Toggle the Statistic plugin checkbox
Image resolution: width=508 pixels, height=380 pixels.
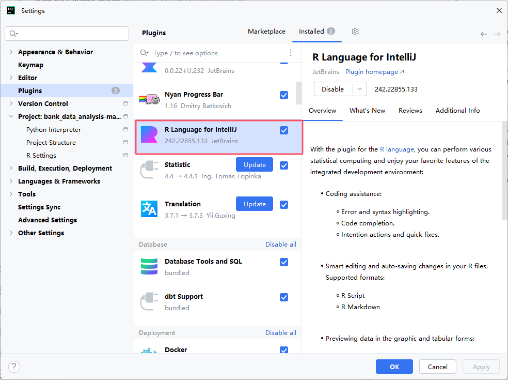[x=284, y=165]
